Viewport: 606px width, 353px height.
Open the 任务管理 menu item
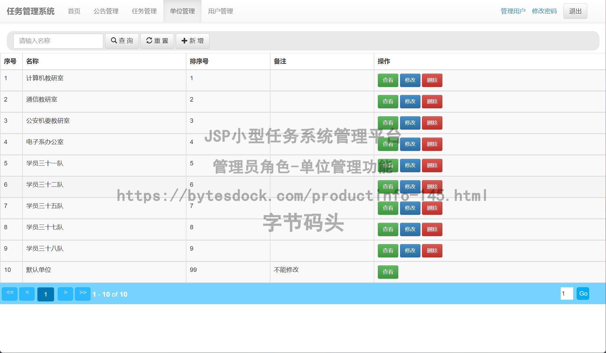pyautogui.click(x=144, y=11)
